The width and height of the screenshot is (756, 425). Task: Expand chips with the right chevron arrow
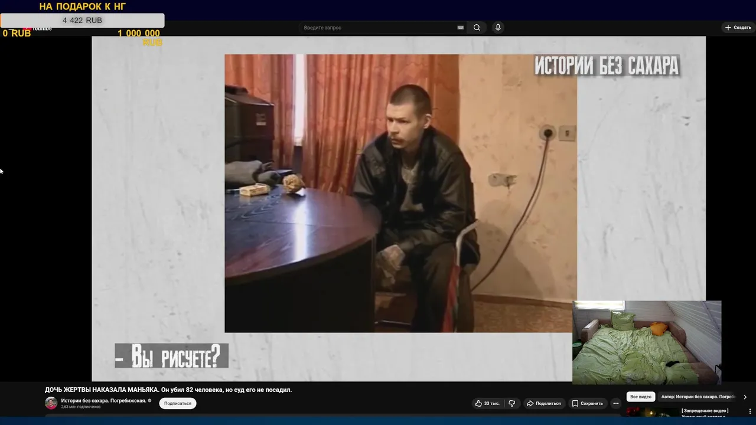pyautogui.click(x=745, y=397)
